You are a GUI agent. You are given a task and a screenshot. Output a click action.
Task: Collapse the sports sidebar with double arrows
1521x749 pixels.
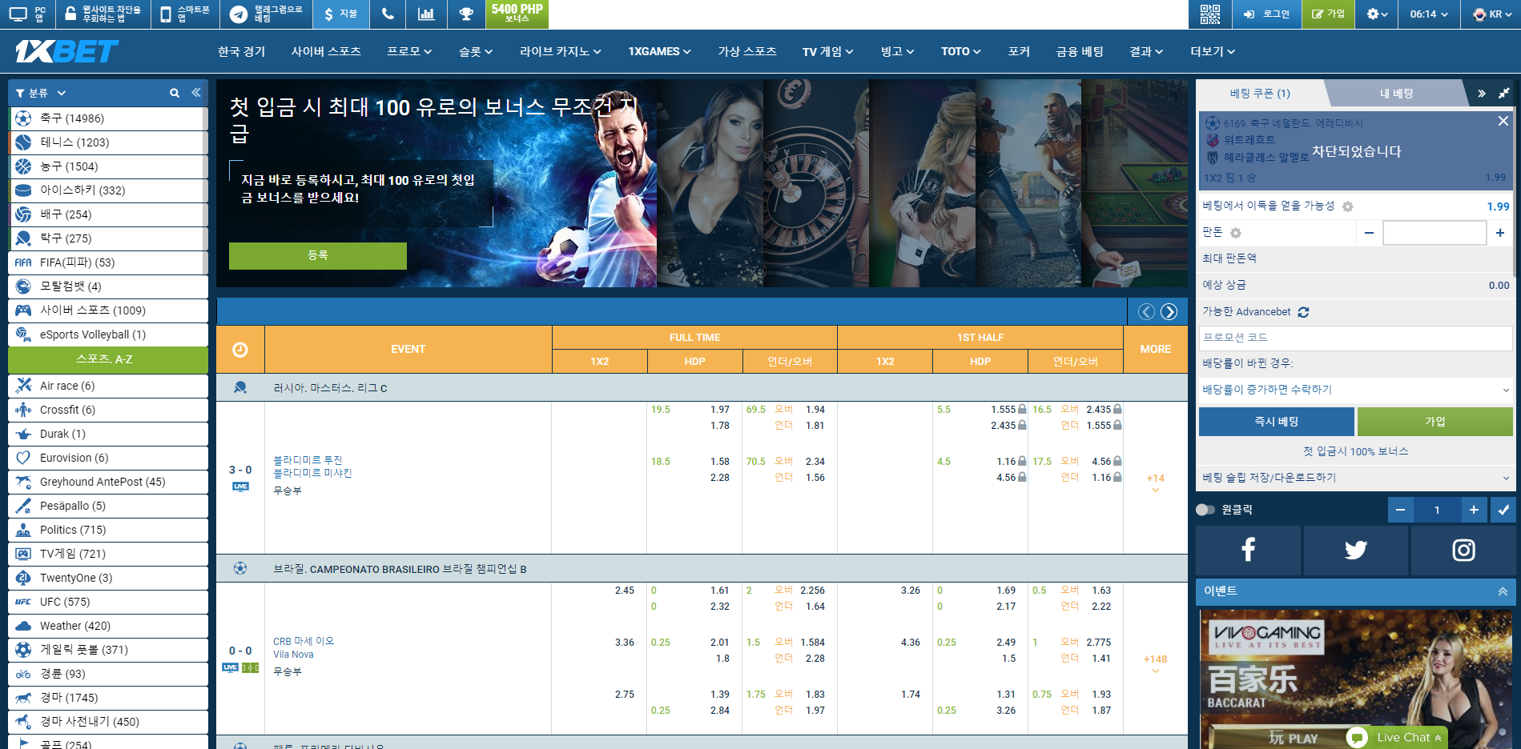click(x=196, y=93)
